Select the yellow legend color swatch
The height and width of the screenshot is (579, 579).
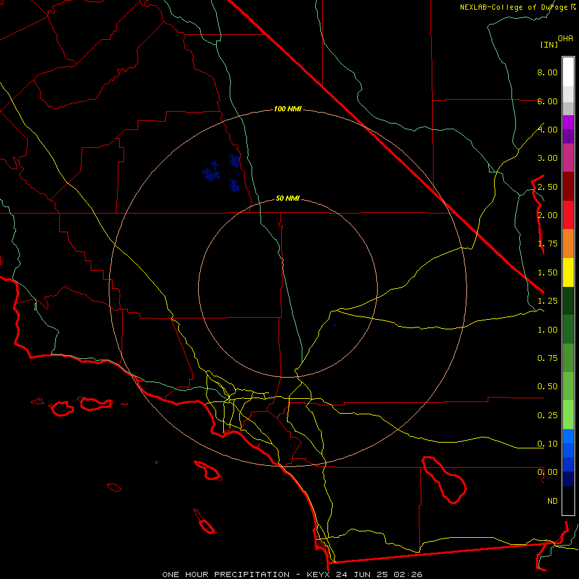(568, 272)
